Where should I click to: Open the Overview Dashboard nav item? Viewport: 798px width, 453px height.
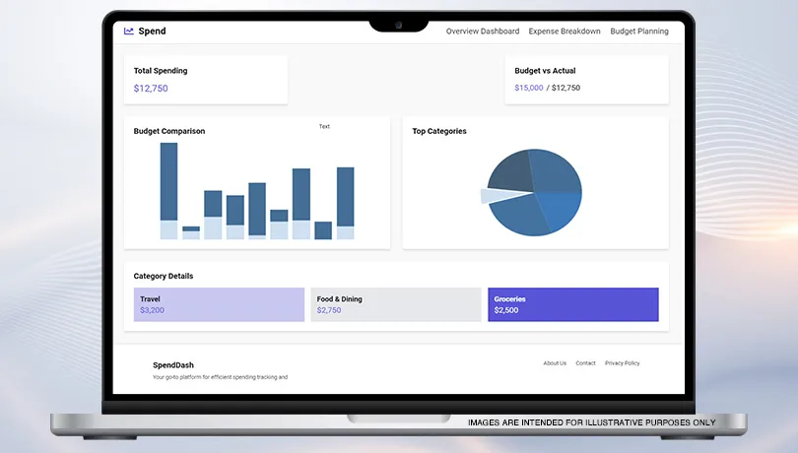point(482,32)
